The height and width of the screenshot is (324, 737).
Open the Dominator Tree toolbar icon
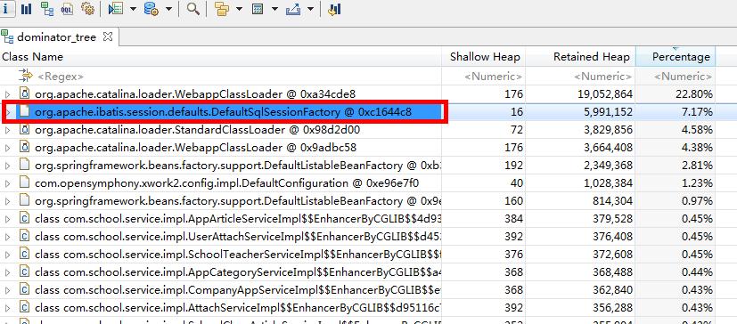47,8
